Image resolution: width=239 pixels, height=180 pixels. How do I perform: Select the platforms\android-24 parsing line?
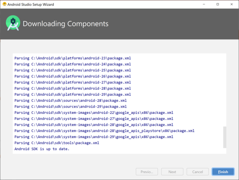pyautogui.click(x=73, y=64)
